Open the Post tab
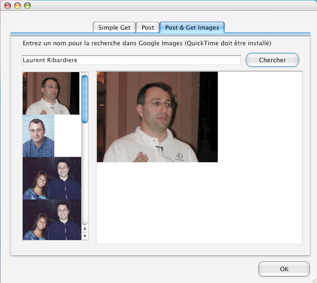Viewport: 317px width, 283px height. coord(148,27)
